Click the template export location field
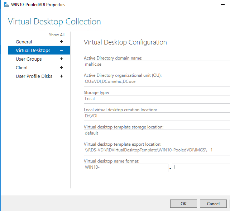The image size is (230, 211). [x=157, y=150]
